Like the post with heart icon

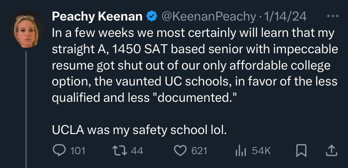point(180,151)
